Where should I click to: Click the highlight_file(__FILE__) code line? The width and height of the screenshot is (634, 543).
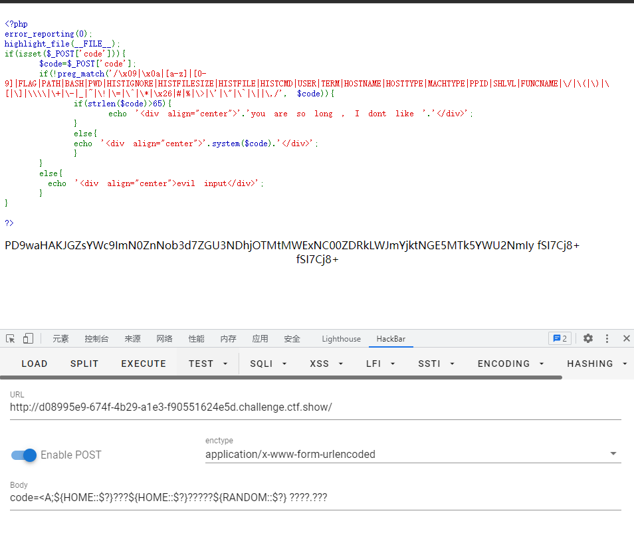click(x=62, y=44)
